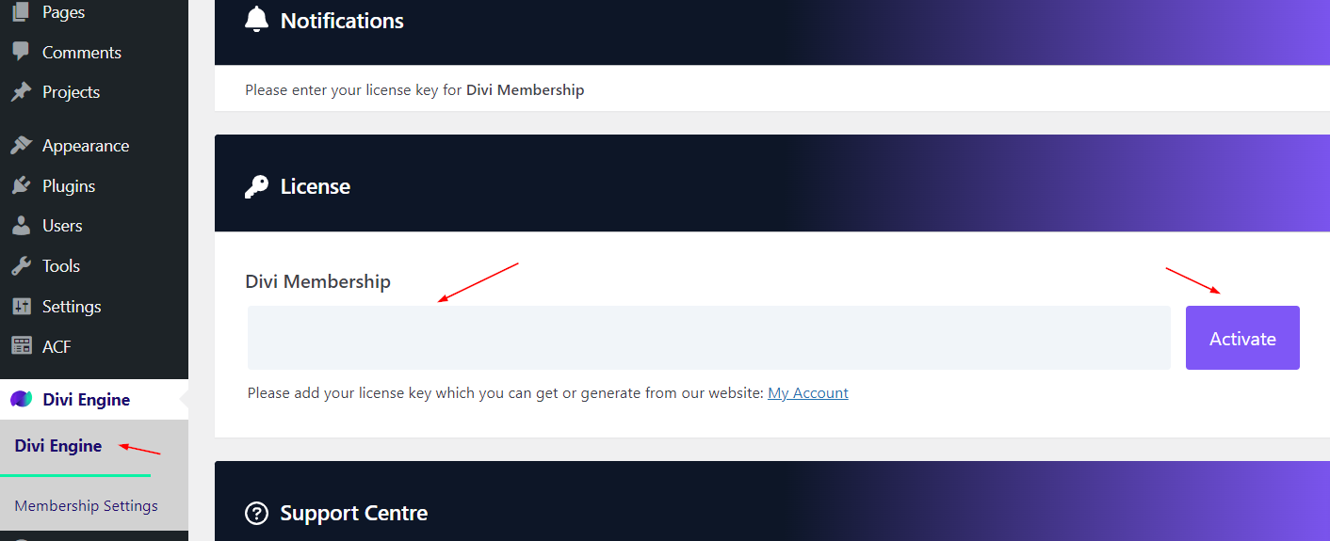The width and height of the screenshot is (1330, 541).
Task: Select the Divi Engine submenu item
Action: tap(58, 446)
